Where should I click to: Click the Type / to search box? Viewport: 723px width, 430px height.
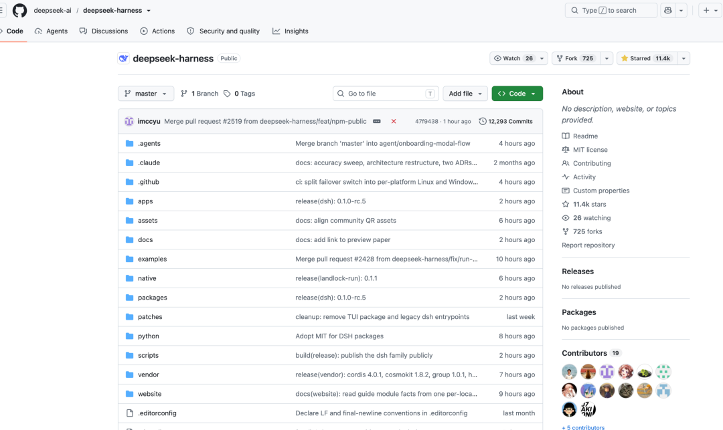click(611, 10)
